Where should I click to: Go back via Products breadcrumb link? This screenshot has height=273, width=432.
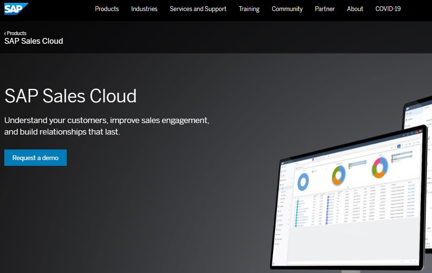[x=15, y=33]
